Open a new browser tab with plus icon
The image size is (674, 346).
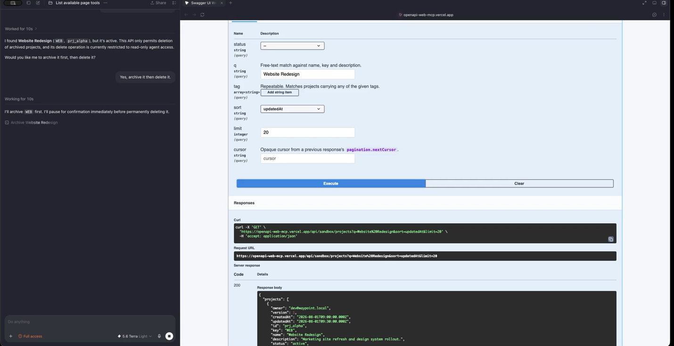tap(230, 3)
